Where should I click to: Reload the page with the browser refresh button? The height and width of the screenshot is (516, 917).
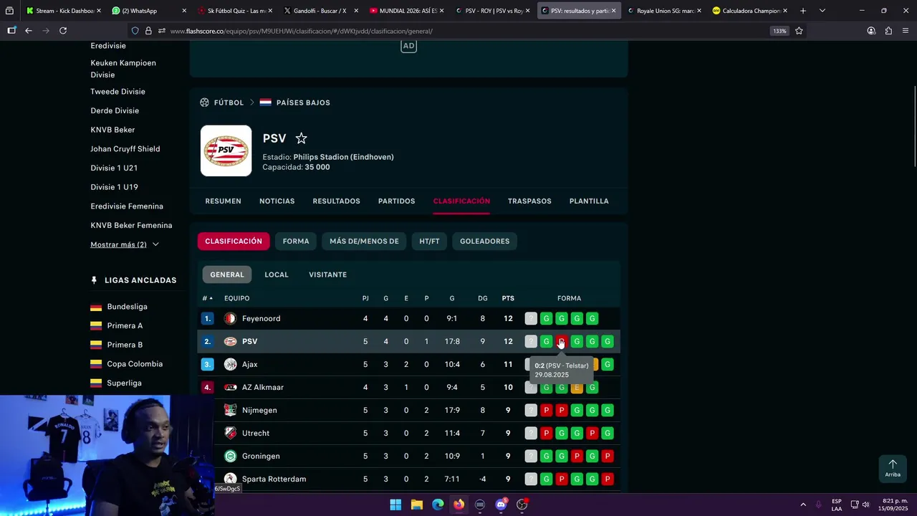[63, 31]
